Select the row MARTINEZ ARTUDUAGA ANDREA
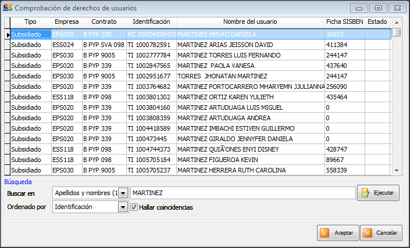Viewport: 410px width, 248px height. (200, 118)
